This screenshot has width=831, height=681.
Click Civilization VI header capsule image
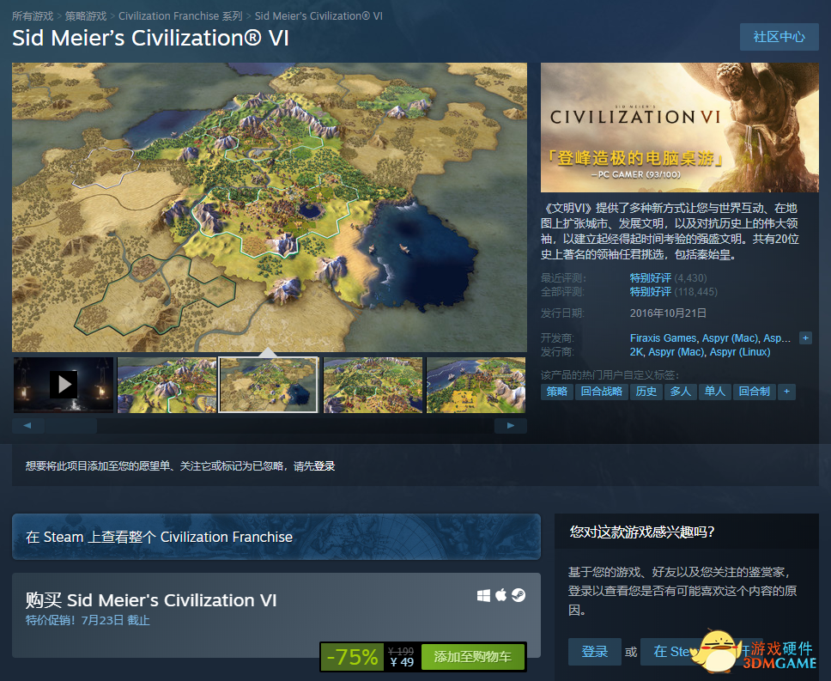coord(679,128)
